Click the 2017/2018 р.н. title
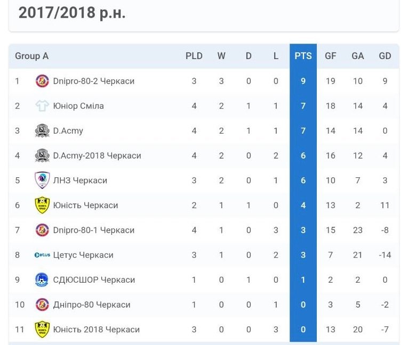 pos(72,13)
